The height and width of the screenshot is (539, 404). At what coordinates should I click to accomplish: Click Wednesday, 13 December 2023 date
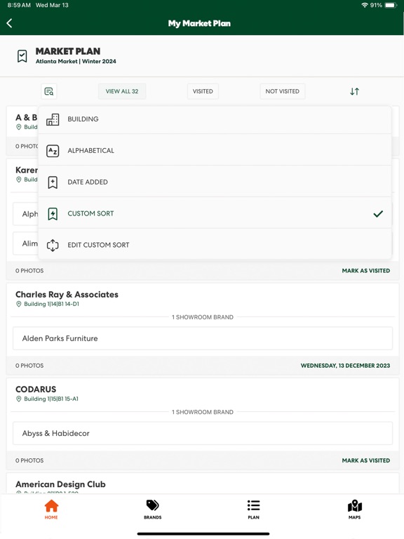pyautogui.click(x=345, y=366)
